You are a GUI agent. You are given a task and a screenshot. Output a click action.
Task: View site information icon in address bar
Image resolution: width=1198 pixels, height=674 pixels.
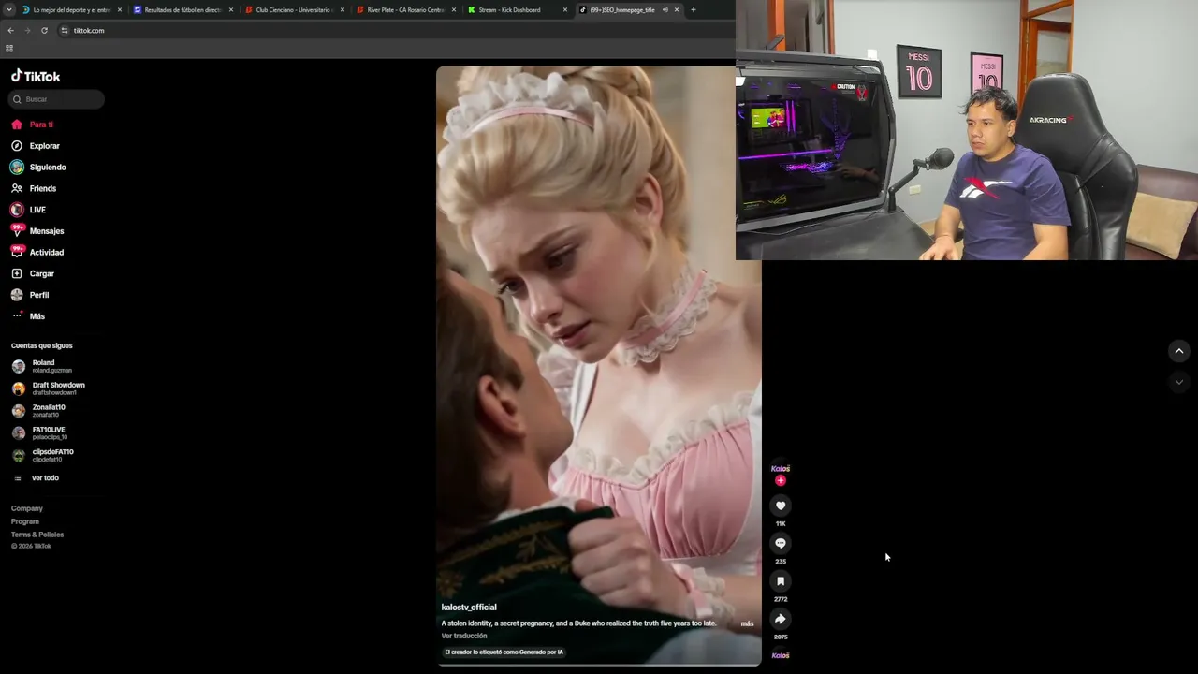point(65,31)
